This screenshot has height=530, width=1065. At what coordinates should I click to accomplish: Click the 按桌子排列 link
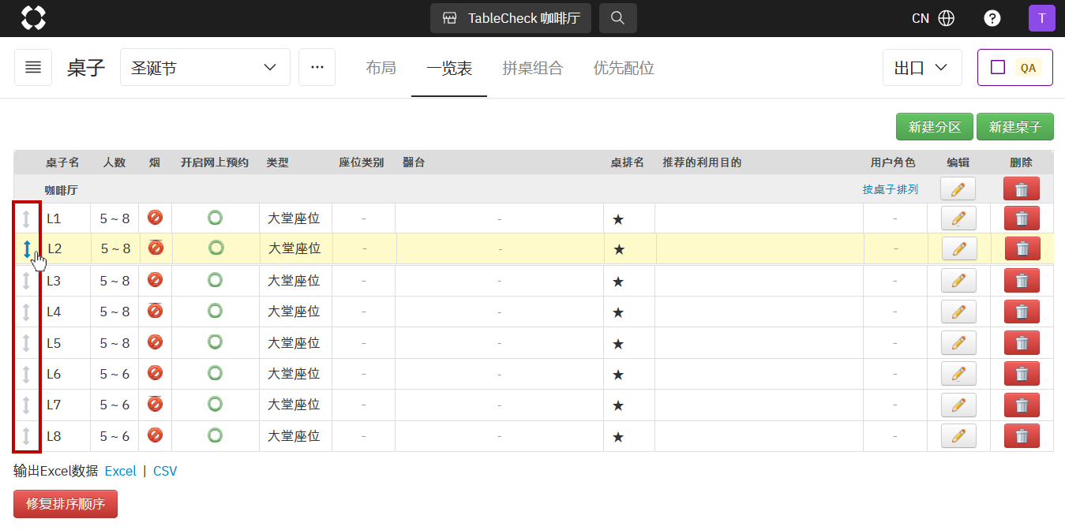tap(891, 189)
